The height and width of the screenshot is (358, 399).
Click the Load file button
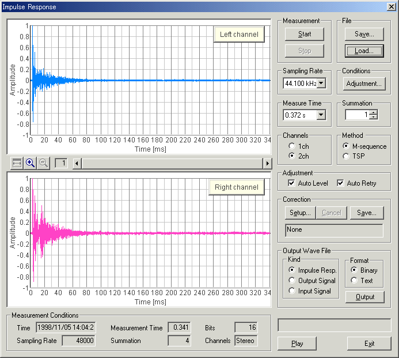point(364,51)
